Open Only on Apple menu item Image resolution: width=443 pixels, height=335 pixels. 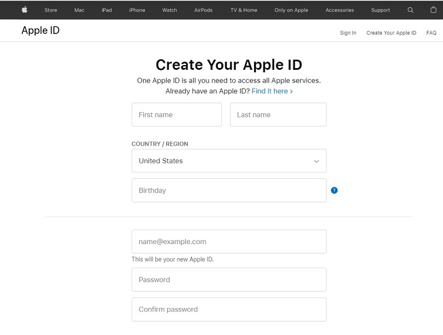coord(291,10)
